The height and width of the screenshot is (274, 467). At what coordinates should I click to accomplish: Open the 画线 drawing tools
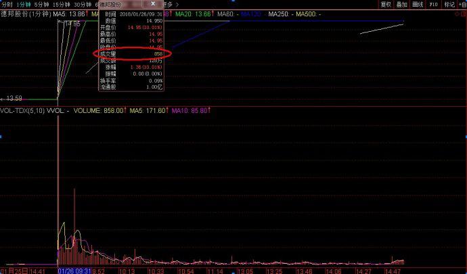tap(418, 4)
